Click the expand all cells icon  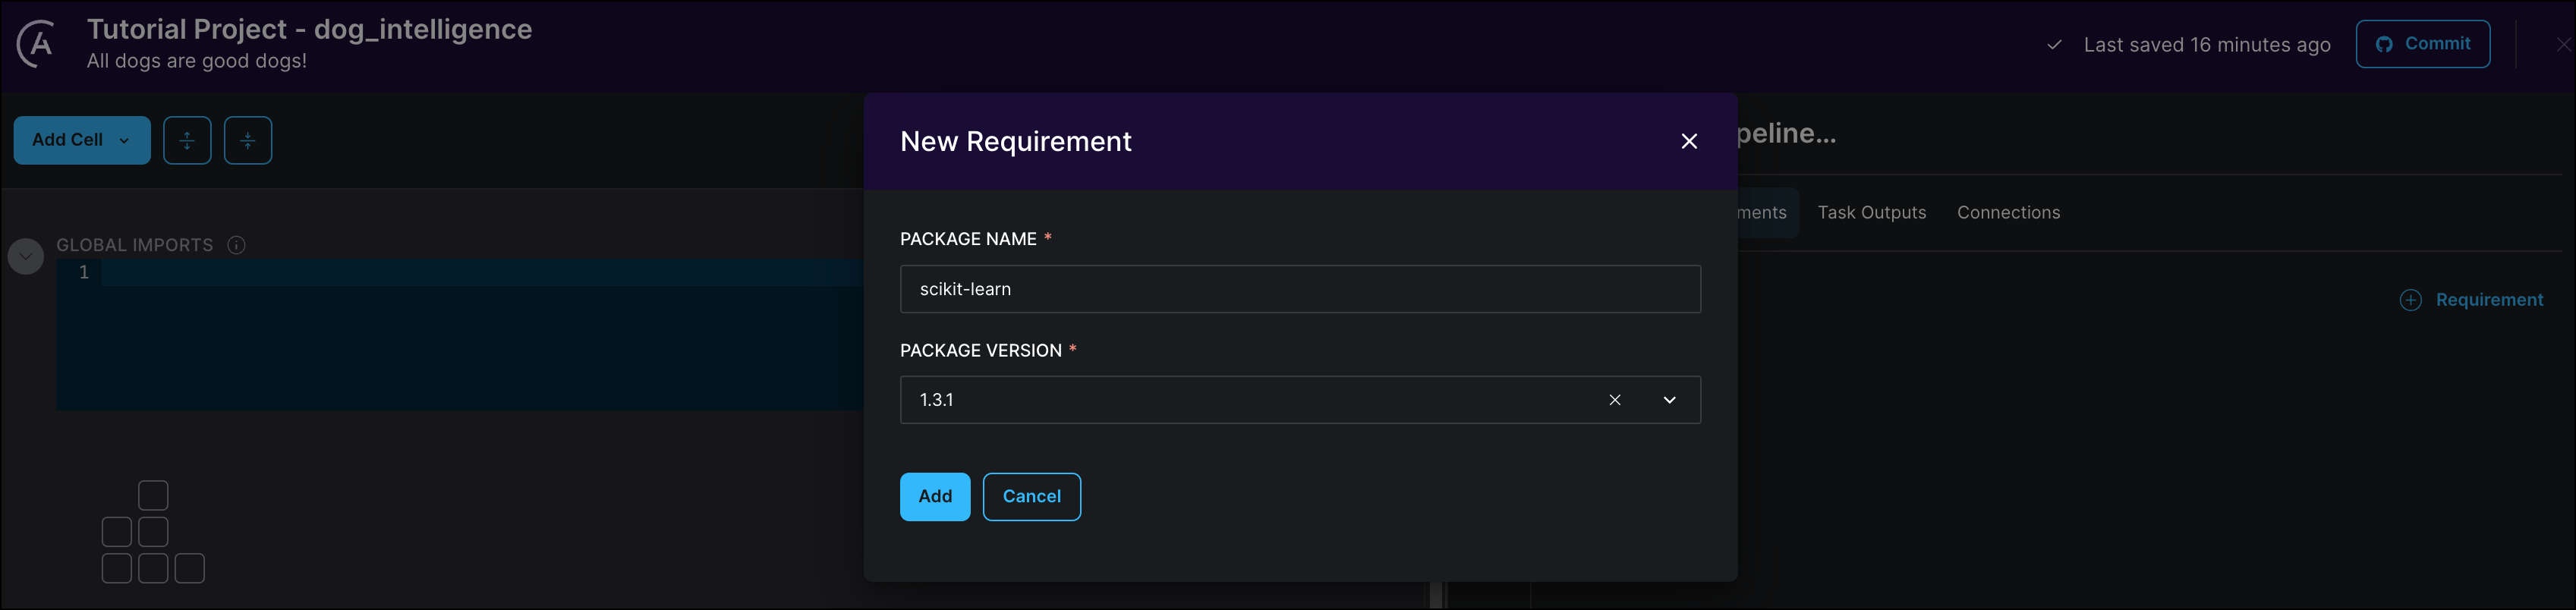pyautogui.click(x=187, y=140)
